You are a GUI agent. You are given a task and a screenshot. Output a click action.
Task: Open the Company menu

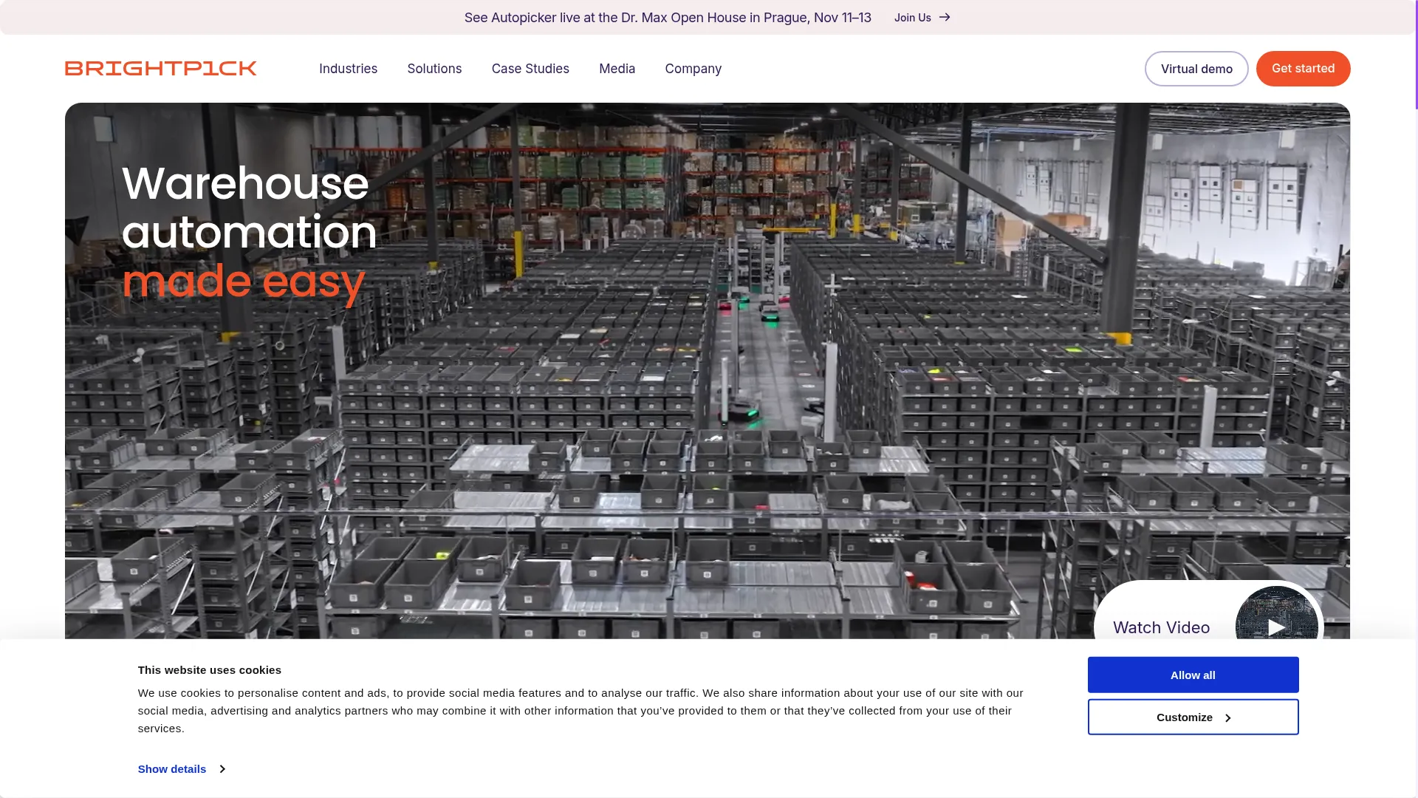693,69
